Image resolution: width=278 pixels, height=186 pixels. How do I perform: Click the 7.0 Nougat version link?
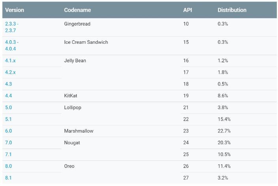pos(8,143)
